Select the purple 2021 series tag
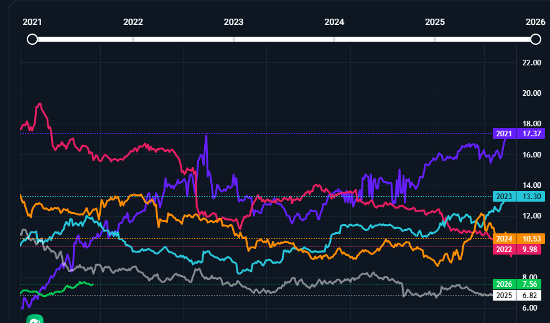Image resolution: width=550 pixels, height=323 pixels. [505, 133]
